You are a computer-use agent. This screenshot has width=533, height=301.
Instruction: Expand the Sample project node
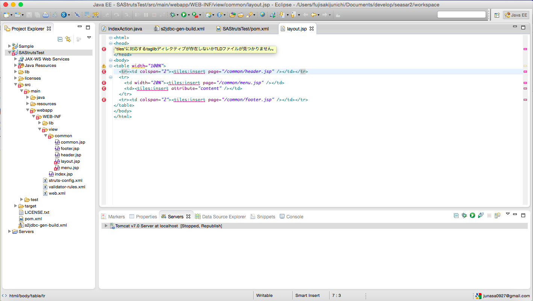coord(9,46)
